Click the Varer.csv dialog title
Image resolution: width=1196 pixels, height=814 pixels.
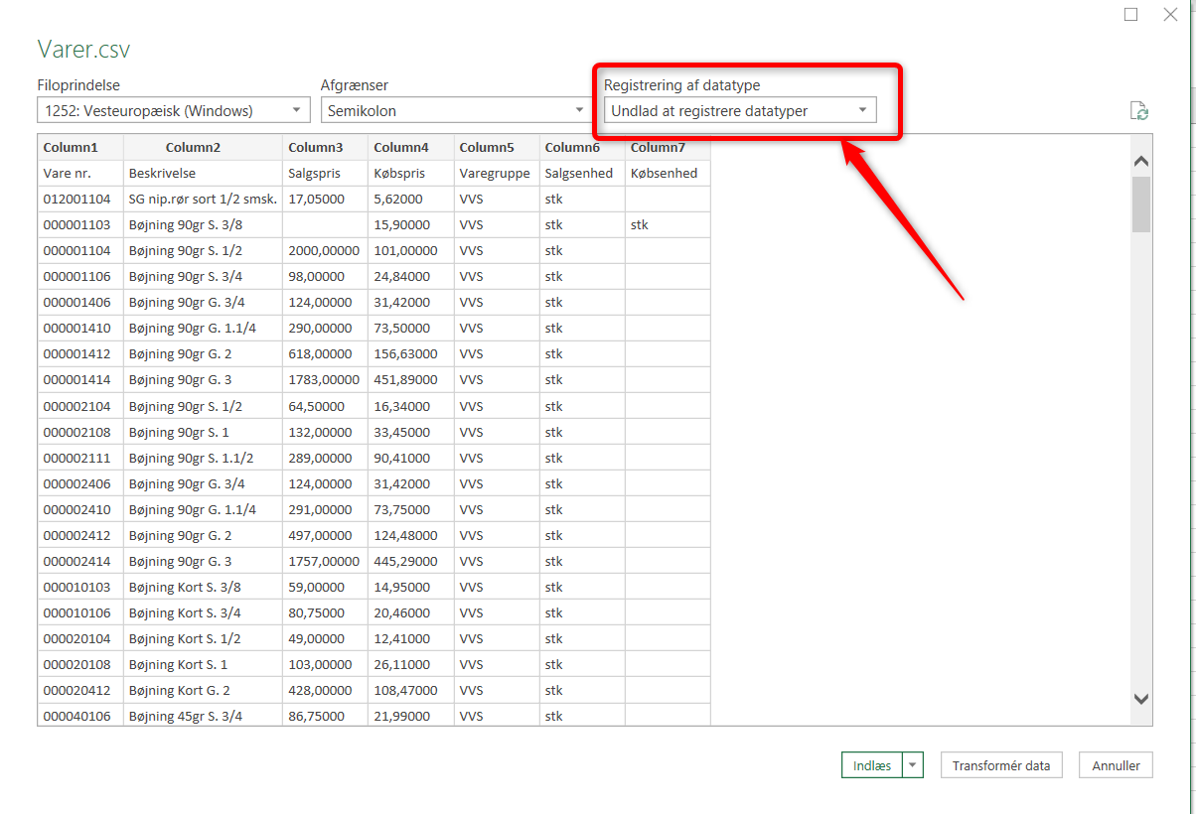82,49
